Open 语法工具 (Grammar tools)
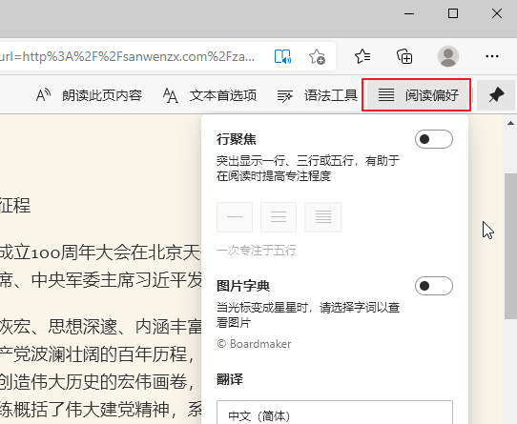 (x=318, y=95)
